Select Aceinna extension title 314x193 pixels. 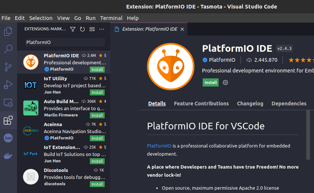(x=53, y=125)
